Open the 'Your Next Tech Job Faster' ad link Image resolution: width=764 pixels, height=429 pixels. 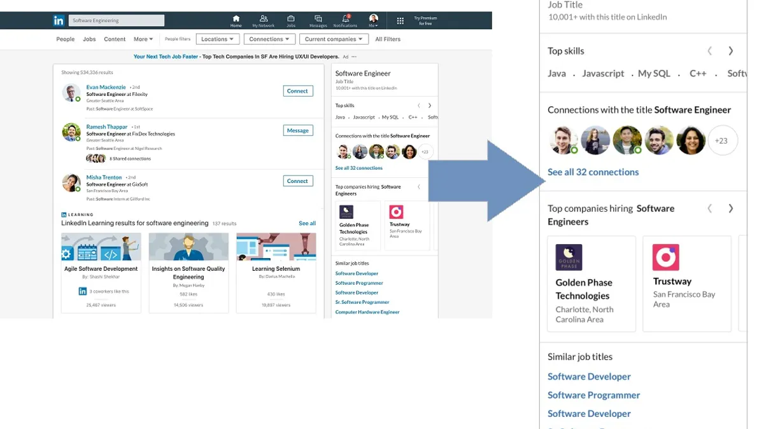pos(166,57)
